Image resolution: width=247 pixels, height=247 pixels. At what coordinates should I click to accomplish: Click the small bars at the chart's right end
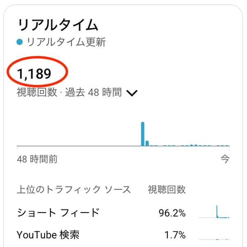click(222, 145)
